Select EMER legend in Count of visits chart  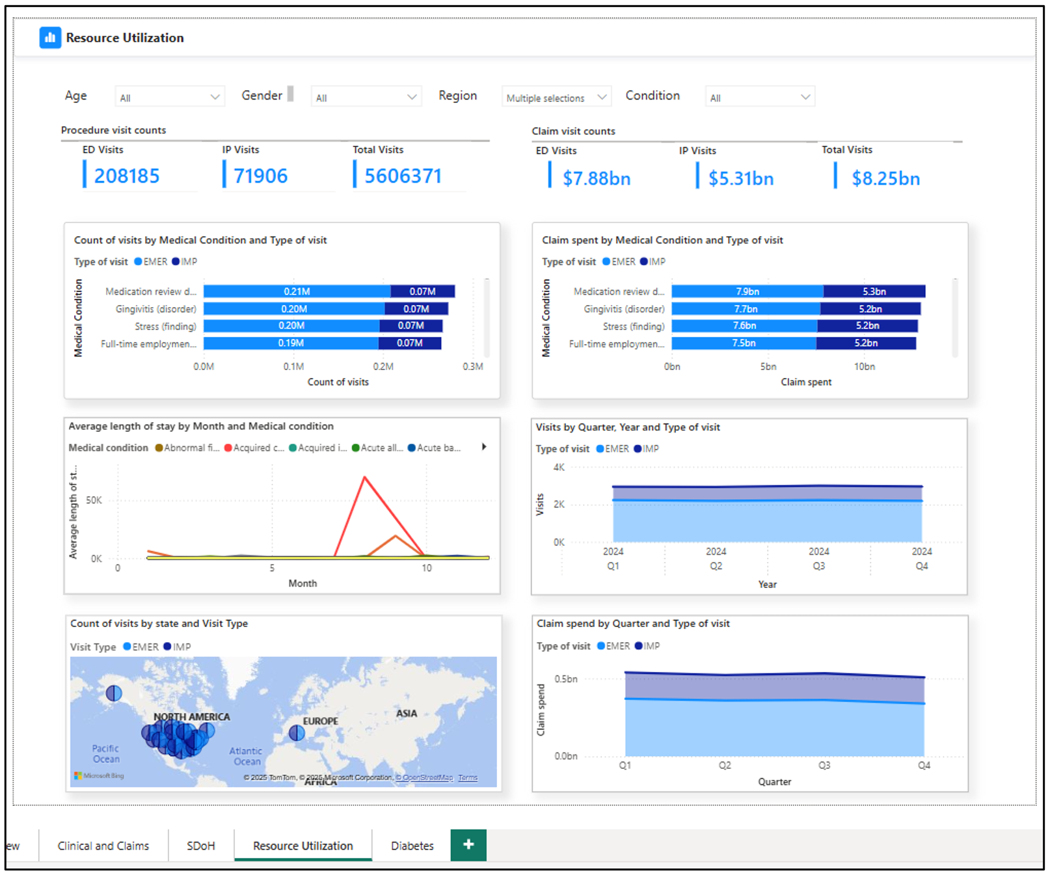[x=151, y=261]
